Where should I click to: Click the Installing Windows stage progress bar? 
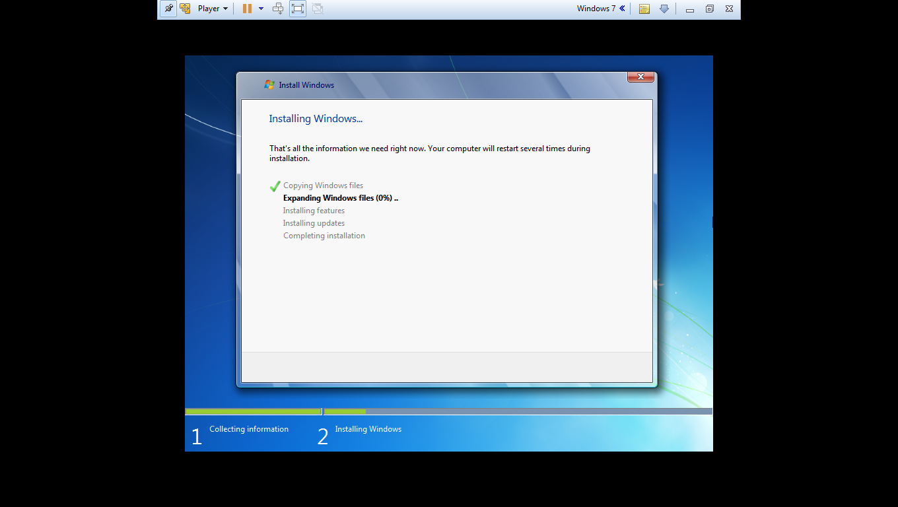[x=518, y=411]
